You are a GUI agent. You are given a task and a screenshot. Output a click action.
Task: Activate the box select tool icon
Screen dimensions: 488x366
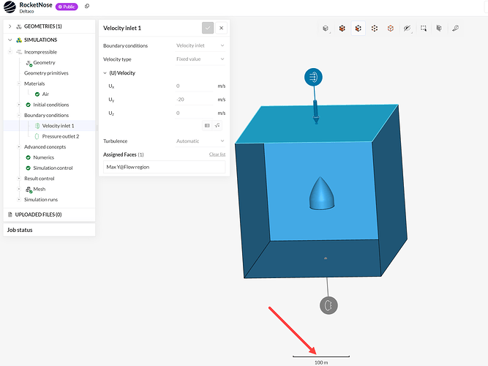(x=424, y=29)
